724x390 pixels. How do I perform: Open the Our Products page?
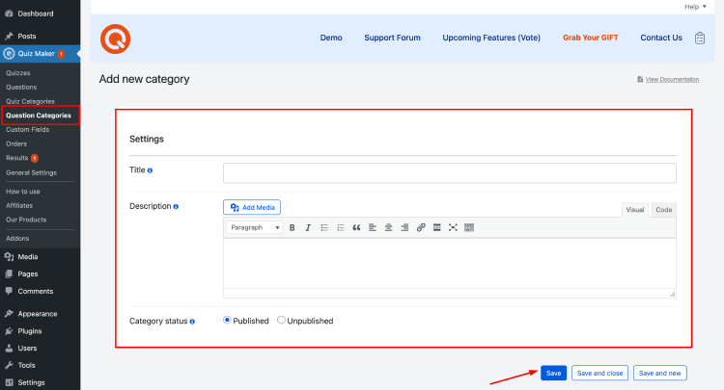26,220
